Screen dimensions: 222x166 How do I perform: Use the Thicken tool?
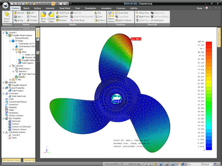point(32,20)
